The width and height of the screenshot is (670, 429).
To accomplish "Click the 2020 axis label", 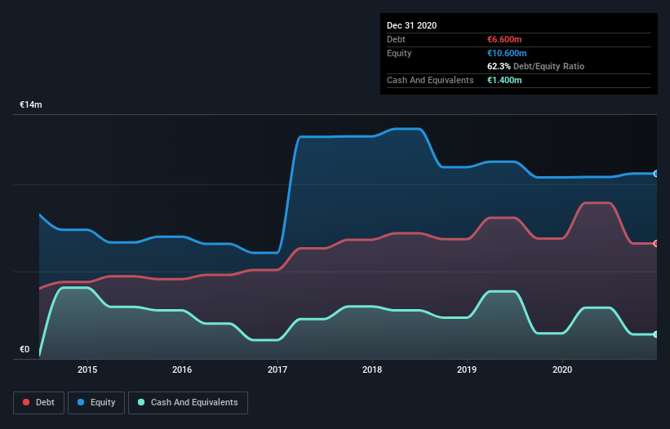I will (x=562, y=369).
